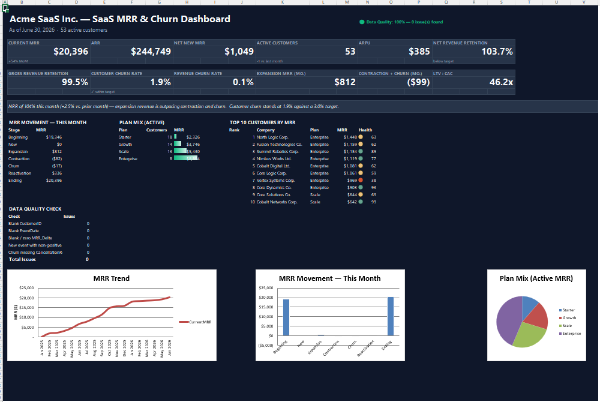Click the CurrentMRR legend marker in MRR Trend chart
Viewport: 600px width, 402px height.
(184, 322)
